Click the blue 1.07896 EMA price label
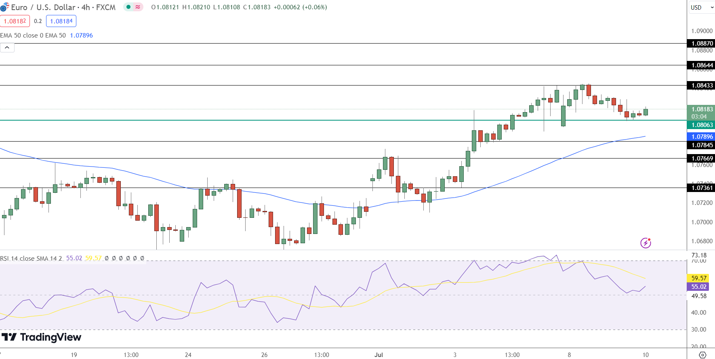The width and height of the screenshot is (715, 359). [x=702, y=137]
